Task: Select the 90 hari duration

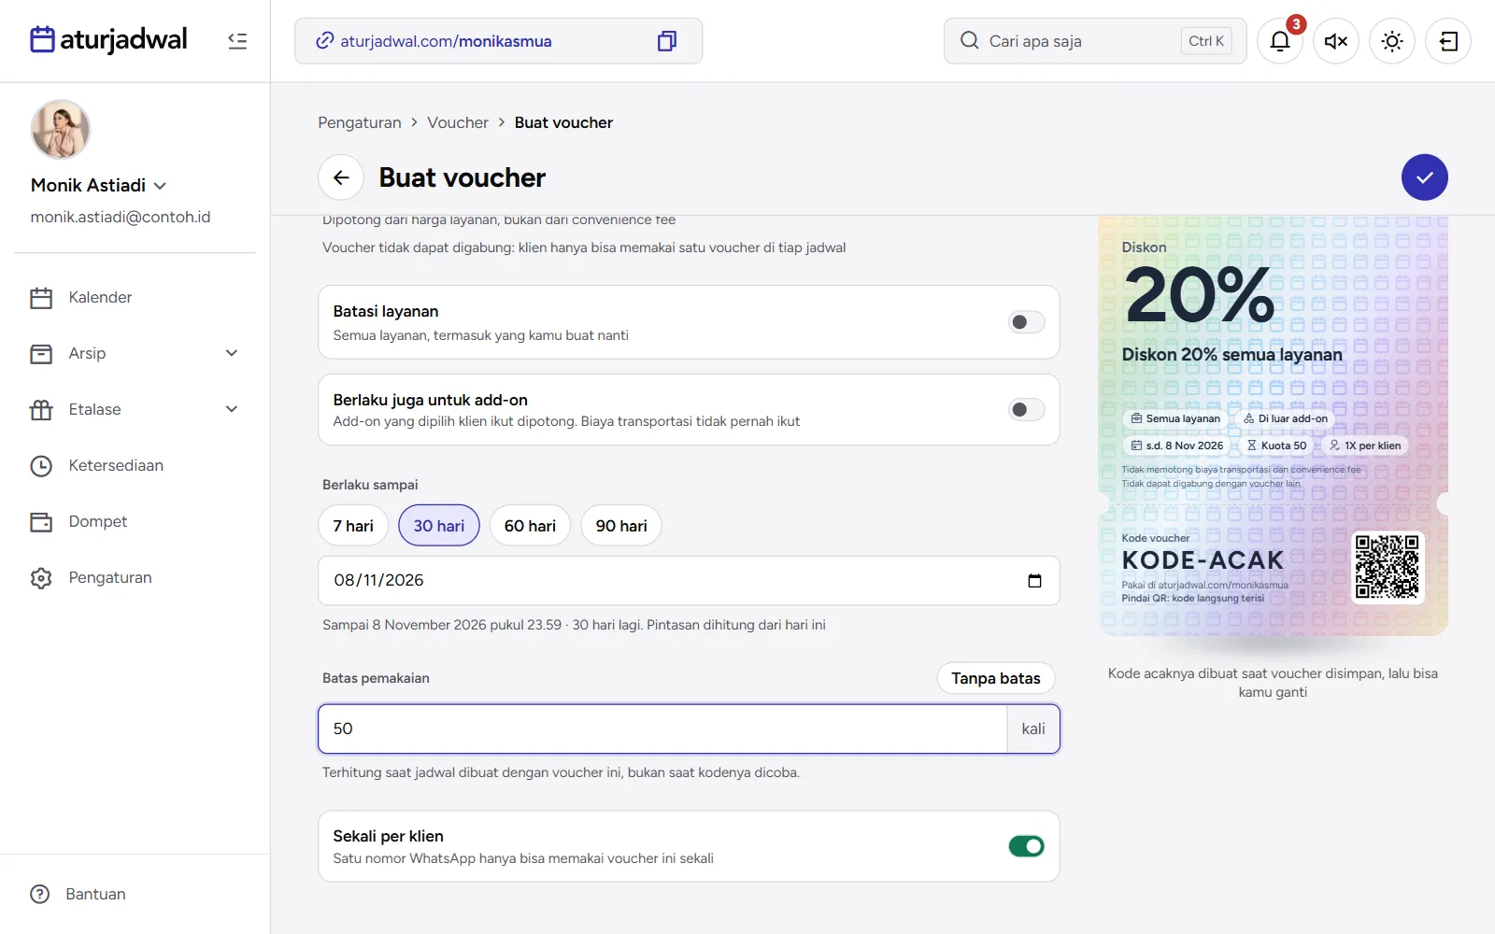Action: 621,526
